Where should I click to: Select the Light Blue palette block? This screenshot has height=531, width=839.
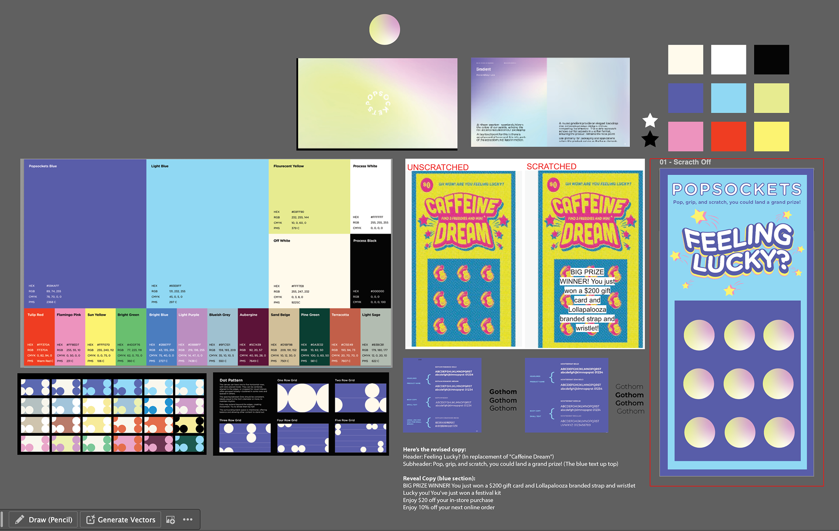click(208, 234)
